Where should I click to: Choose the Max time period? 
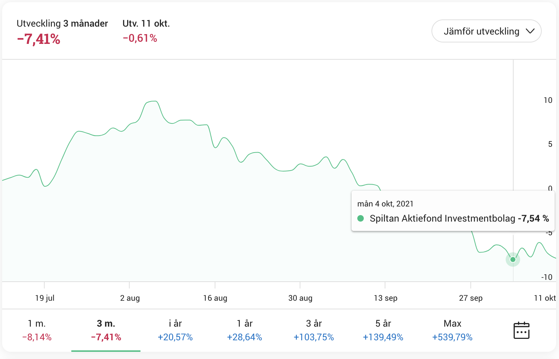click(x=452, y=330)
